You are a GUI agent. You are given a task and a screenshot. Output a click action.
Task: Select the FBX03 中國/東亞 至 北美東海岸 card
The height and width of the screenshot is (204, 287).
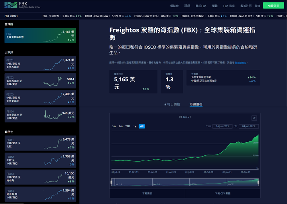pyautogui.click(x=40, y=98)
